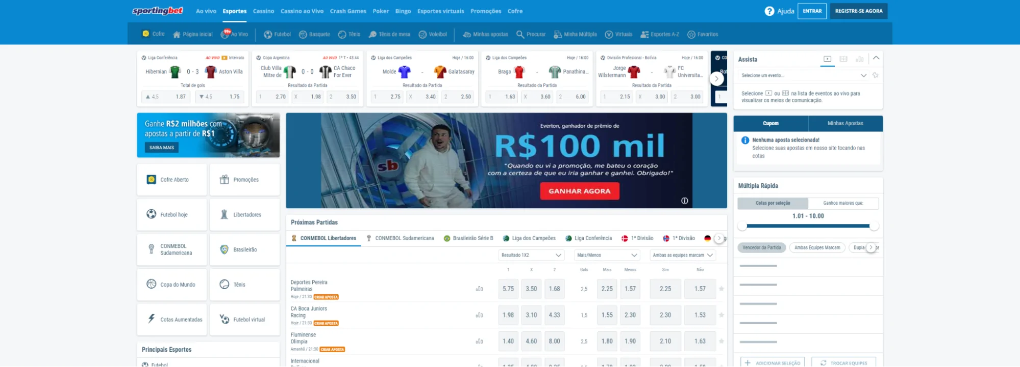Open Virtuais in the sports toolbar
This screenshot has width=1020, height=367.
pos(618,35)
